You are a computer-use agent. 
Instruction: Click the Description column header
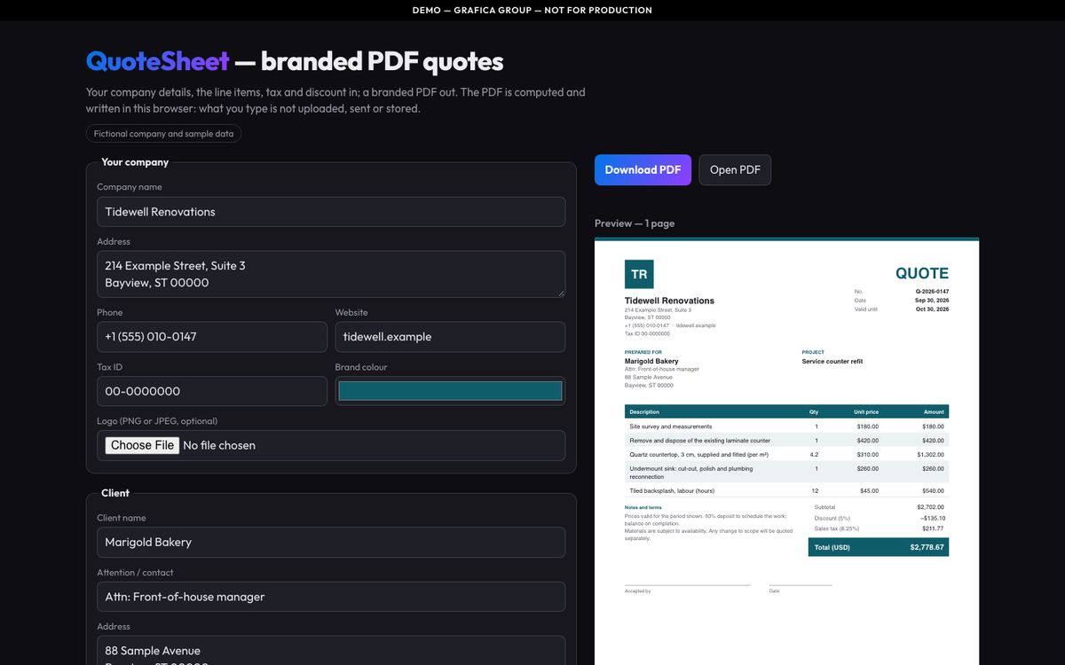pos(644,412)
